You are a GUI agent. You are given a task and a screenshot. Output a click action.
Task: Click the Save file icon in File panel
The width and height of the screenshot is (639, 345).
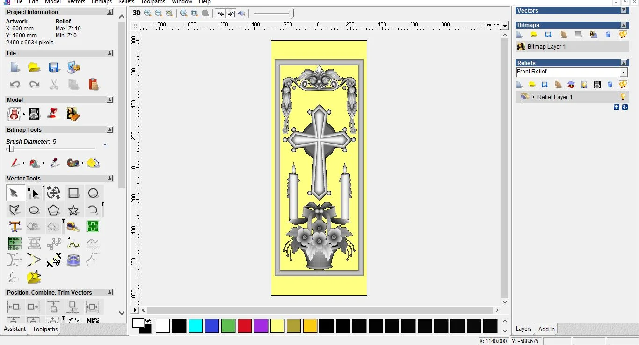(x=54, y=67)
